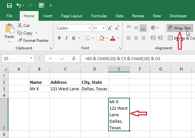Toggle Bold formatting
The width and height of the screenshot is (195, 138).
point(59,38)
